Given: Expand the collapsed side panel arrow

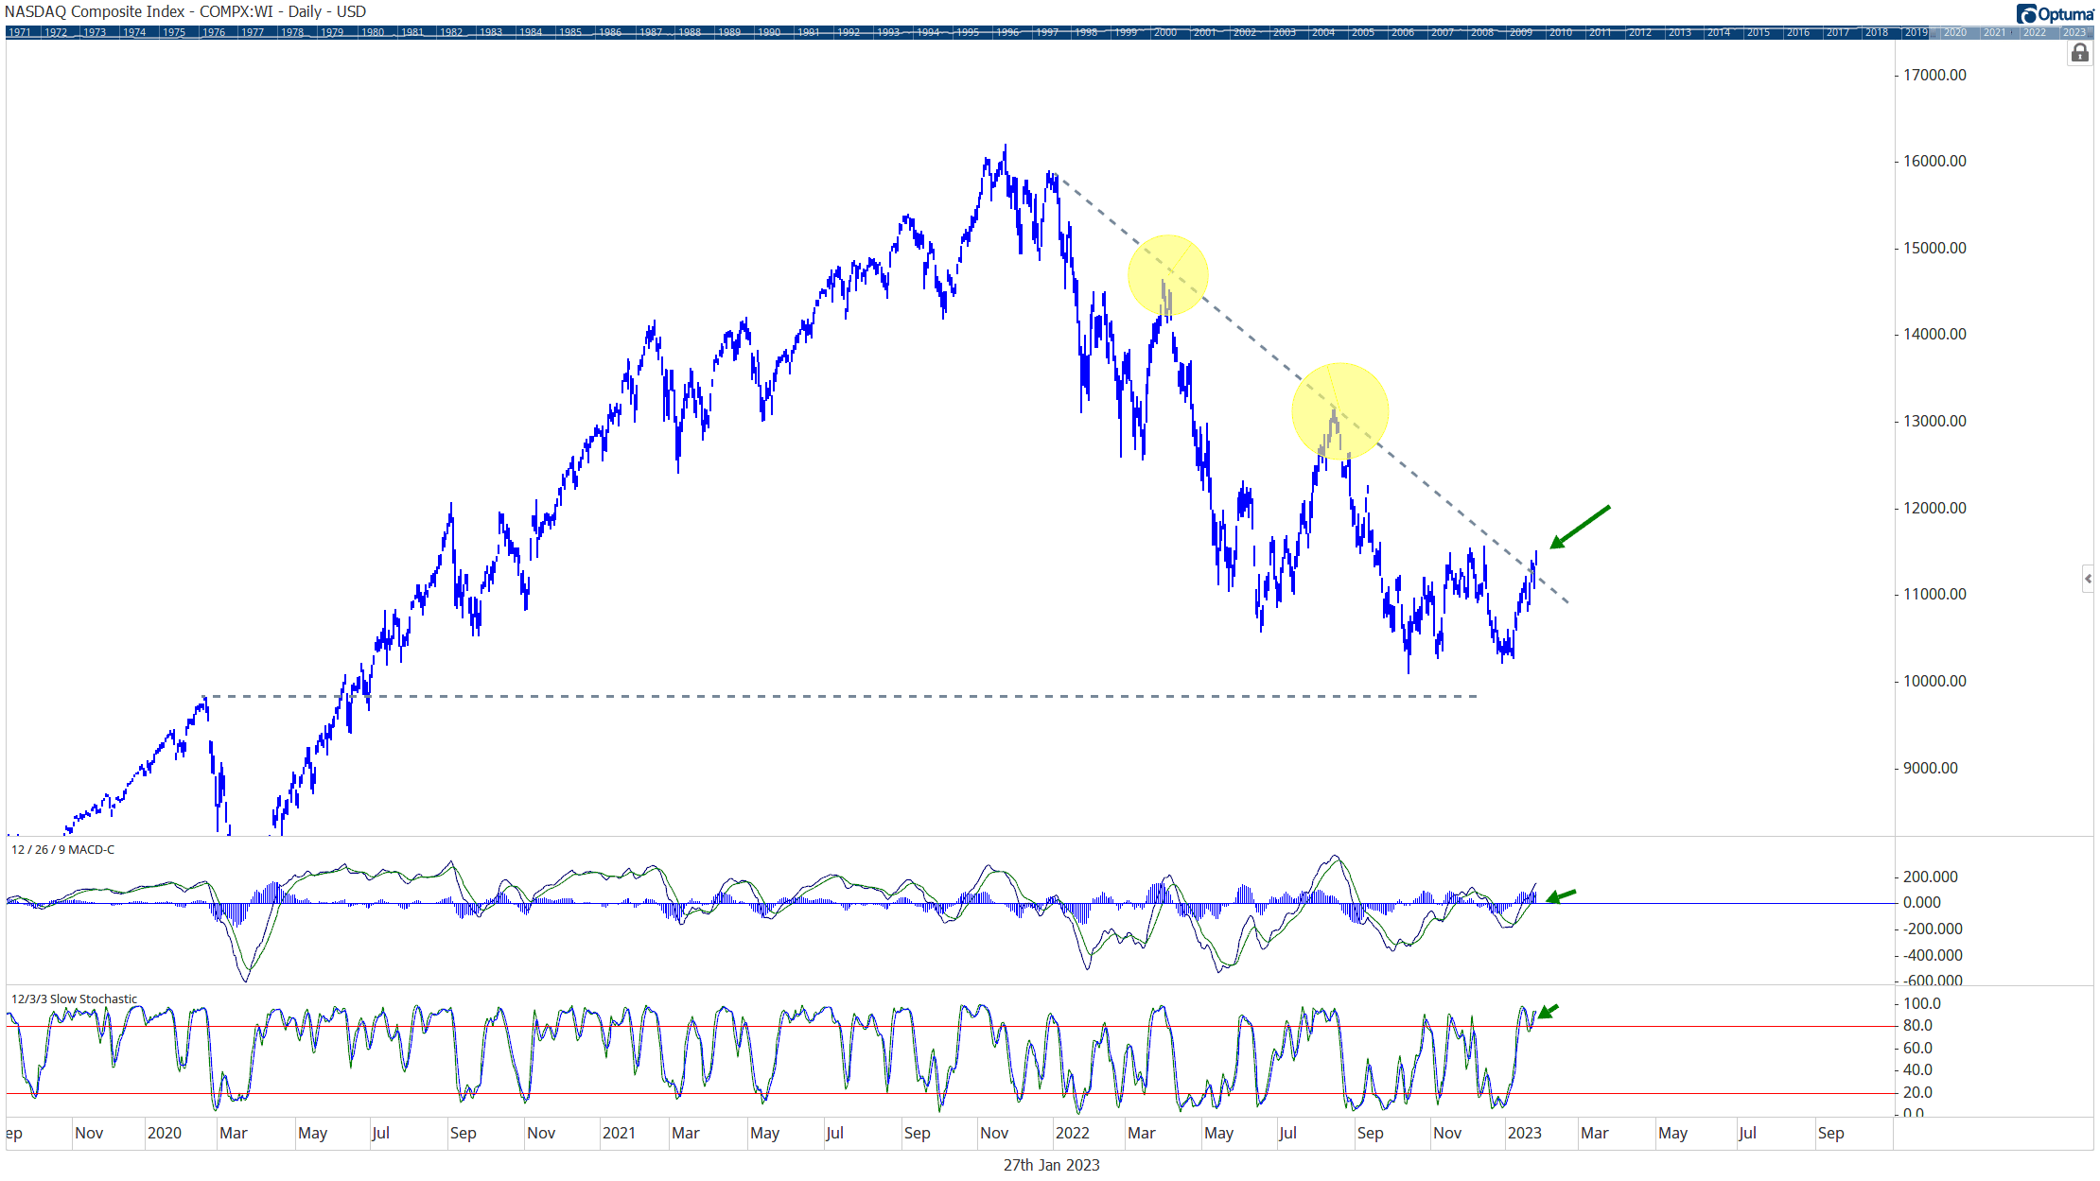Looking at the screenshot, I should [2088, 579].
